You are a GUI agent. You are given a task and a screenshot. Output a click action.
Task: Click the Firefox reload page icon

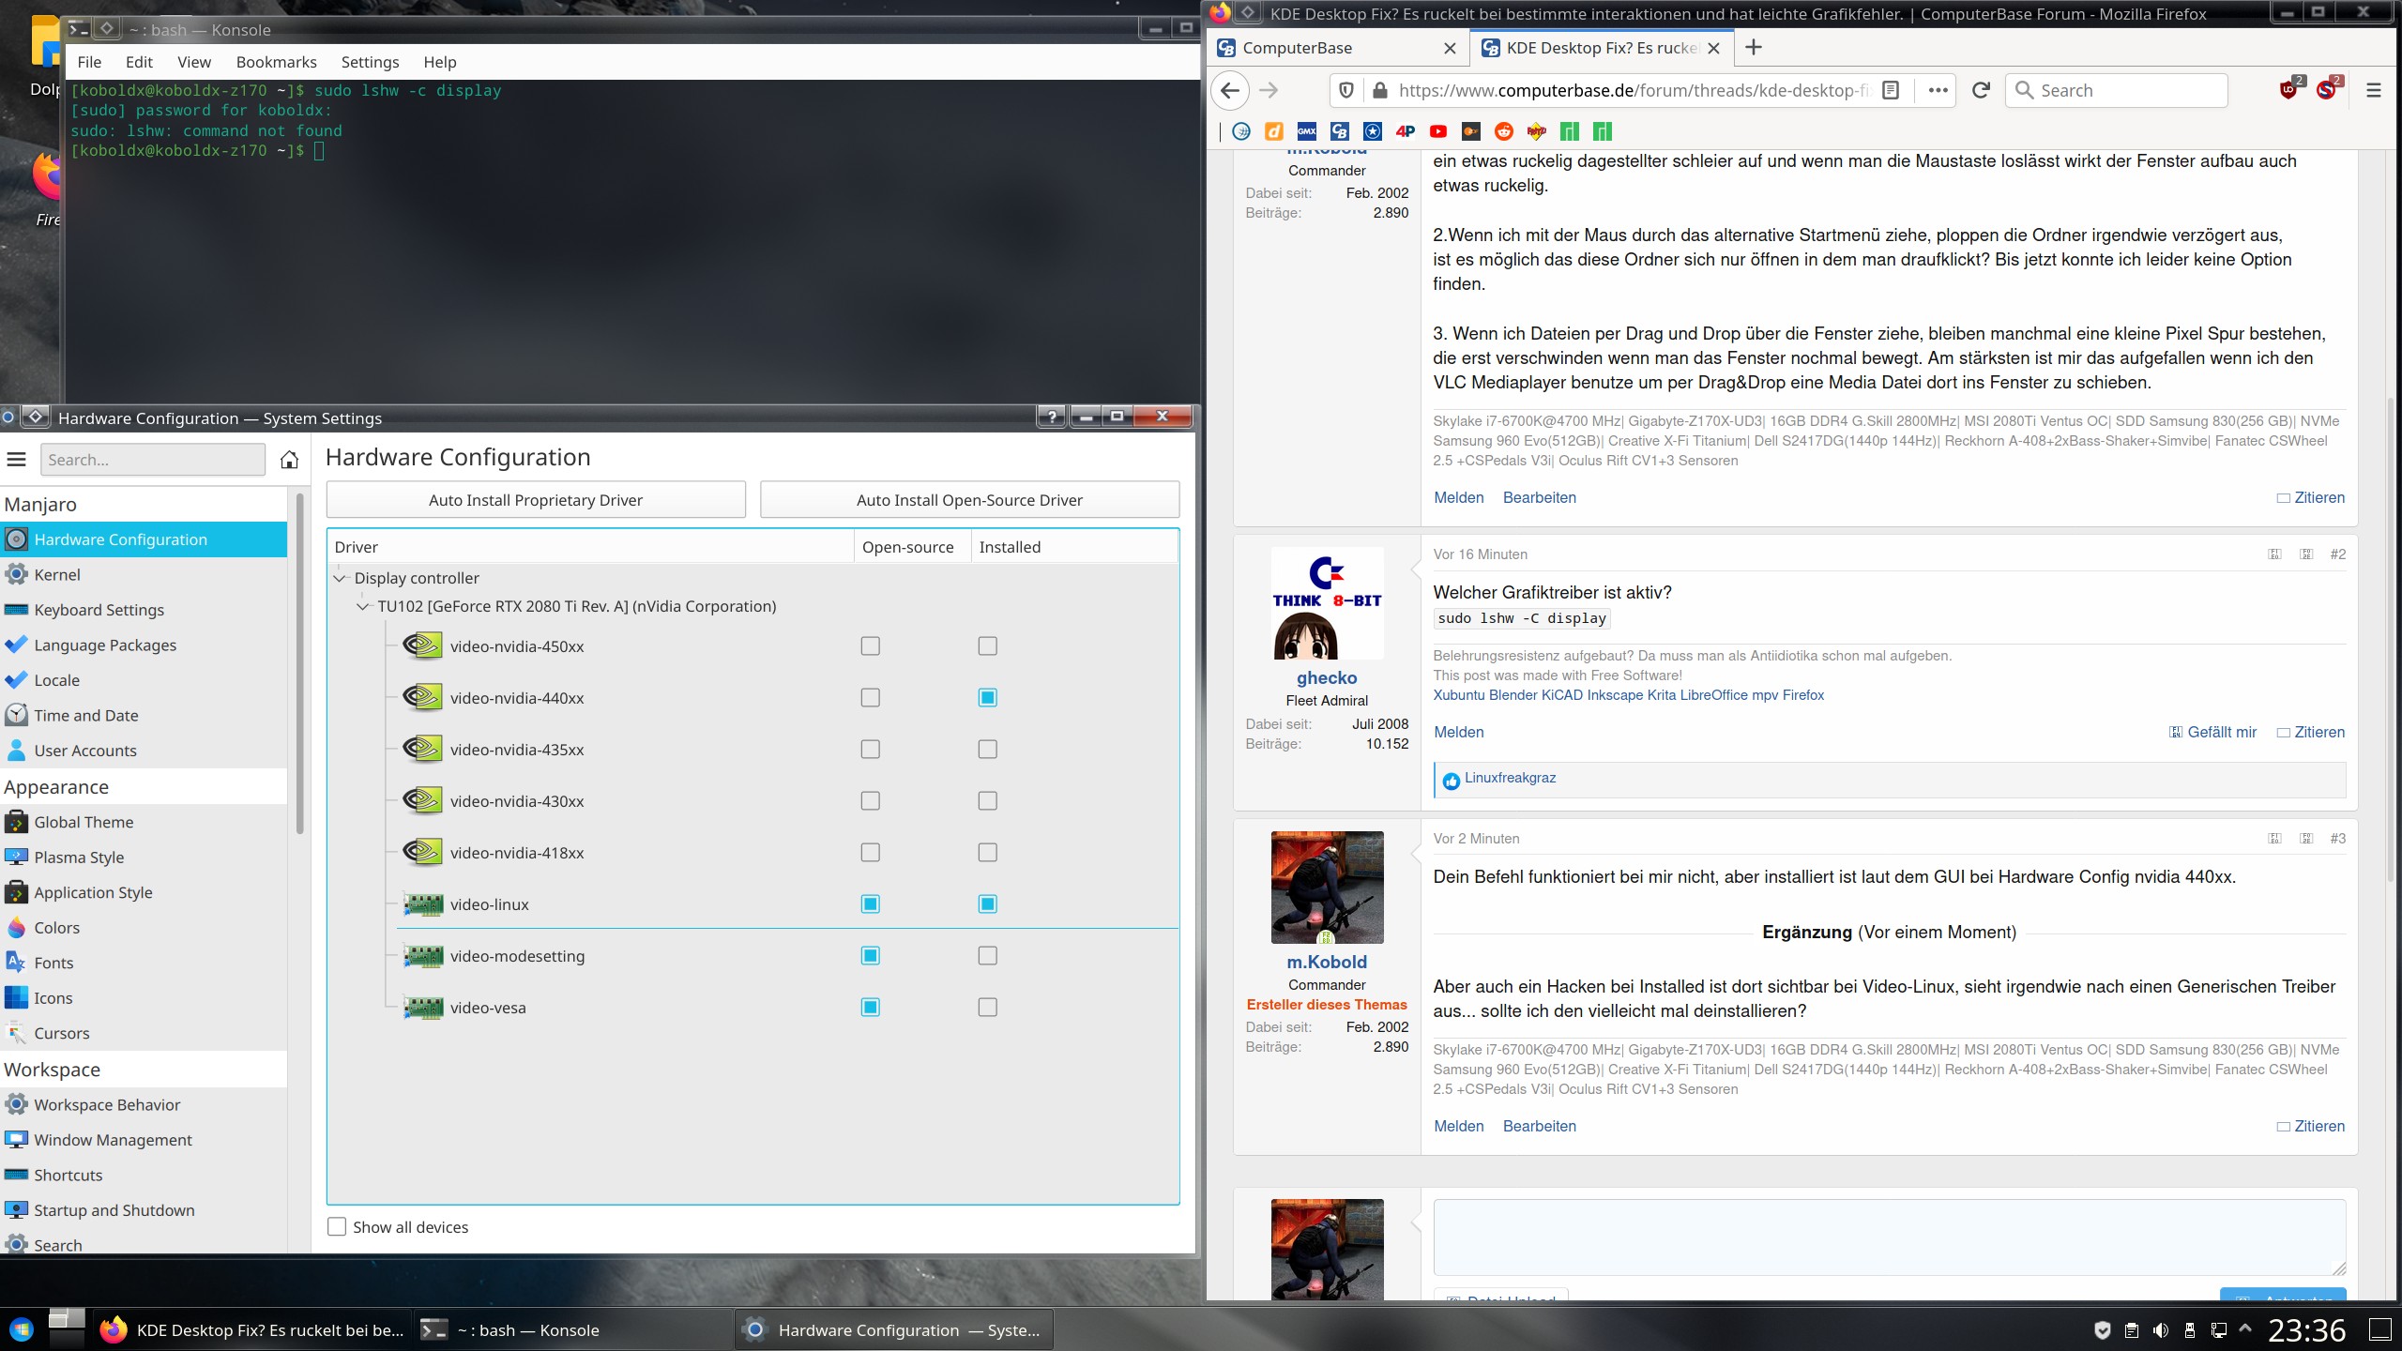click(1981, 90)
